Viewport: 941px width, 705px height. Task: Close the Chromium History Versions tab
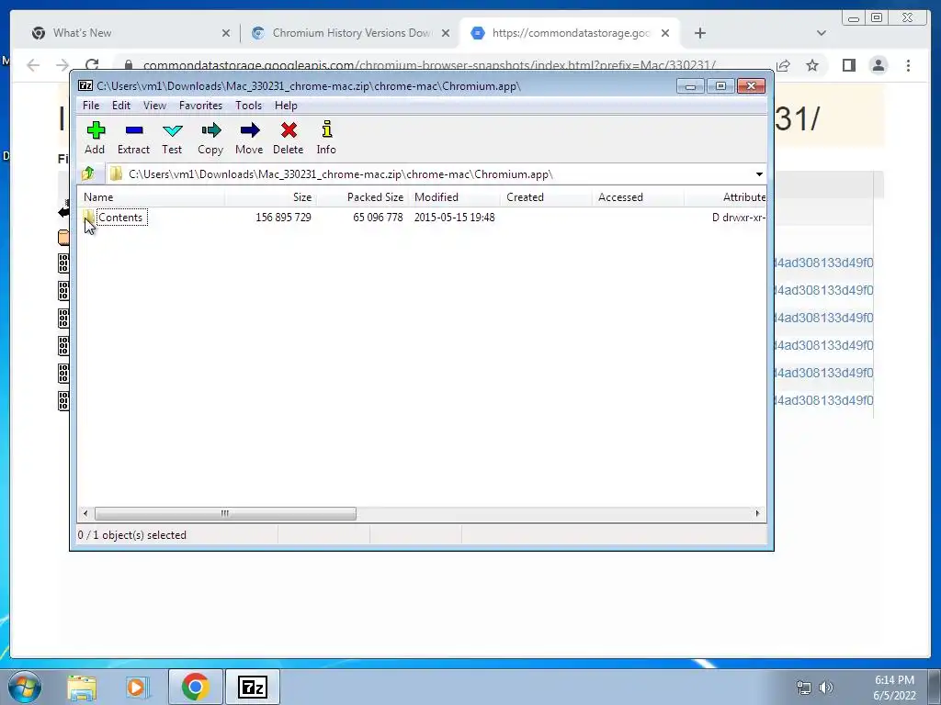[446, 34]
